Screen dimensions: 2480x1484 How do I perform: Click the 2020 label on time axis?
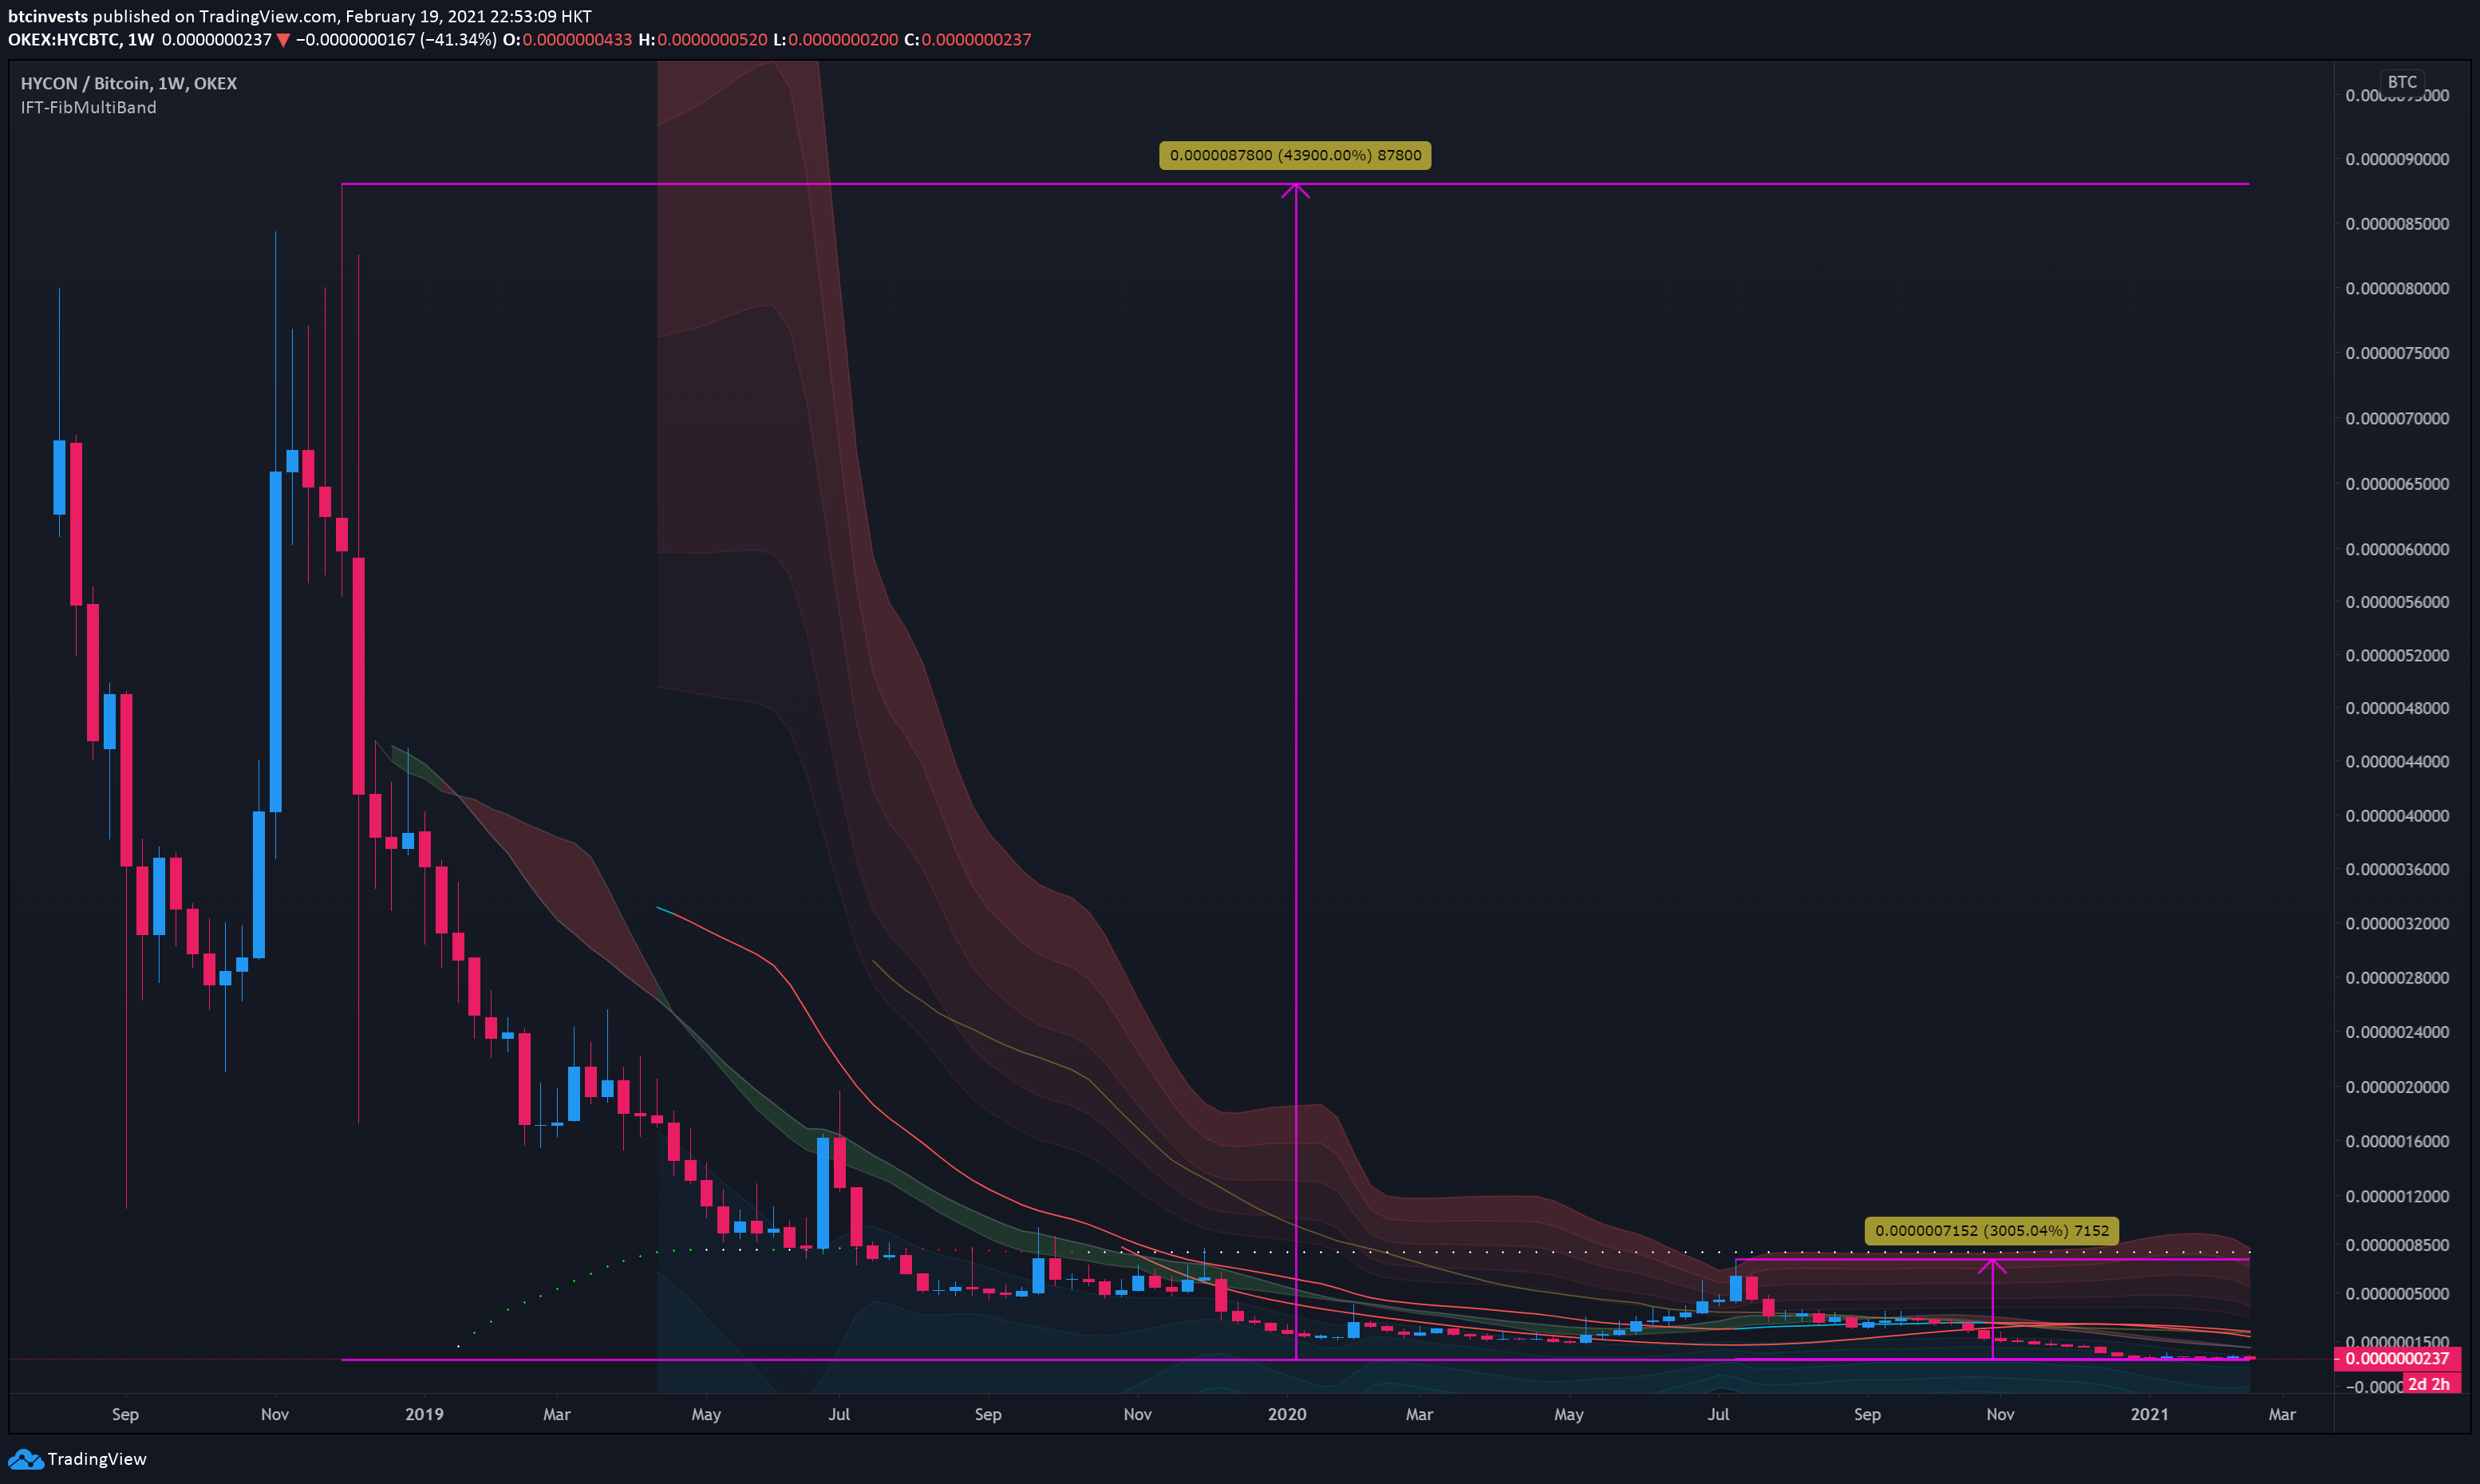click(1286, 1414)
